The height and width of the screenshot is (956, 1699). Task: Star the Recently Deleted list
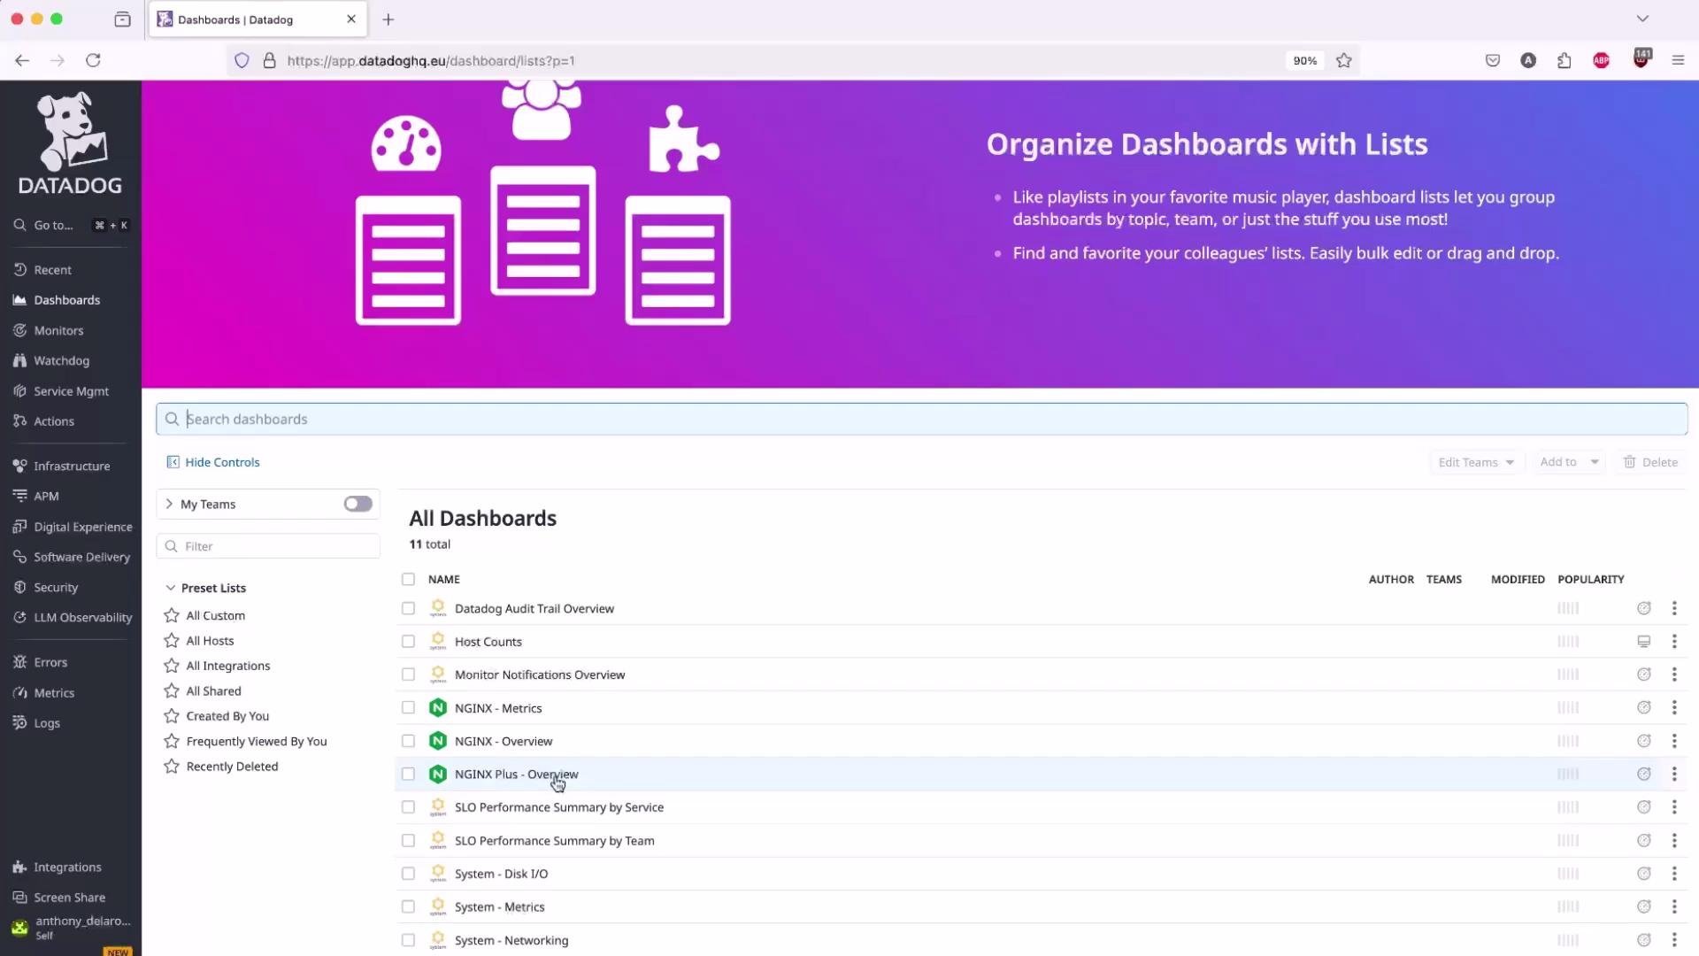click(x=172, y=767)
